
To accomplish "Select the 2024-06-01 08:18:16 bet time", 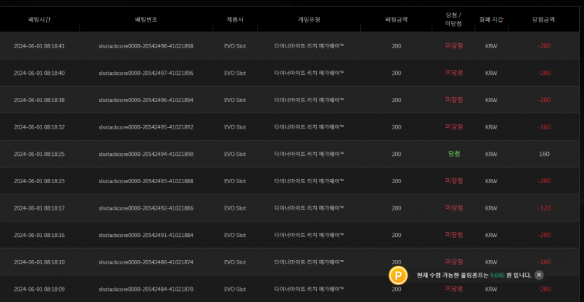I will [39, 235].
